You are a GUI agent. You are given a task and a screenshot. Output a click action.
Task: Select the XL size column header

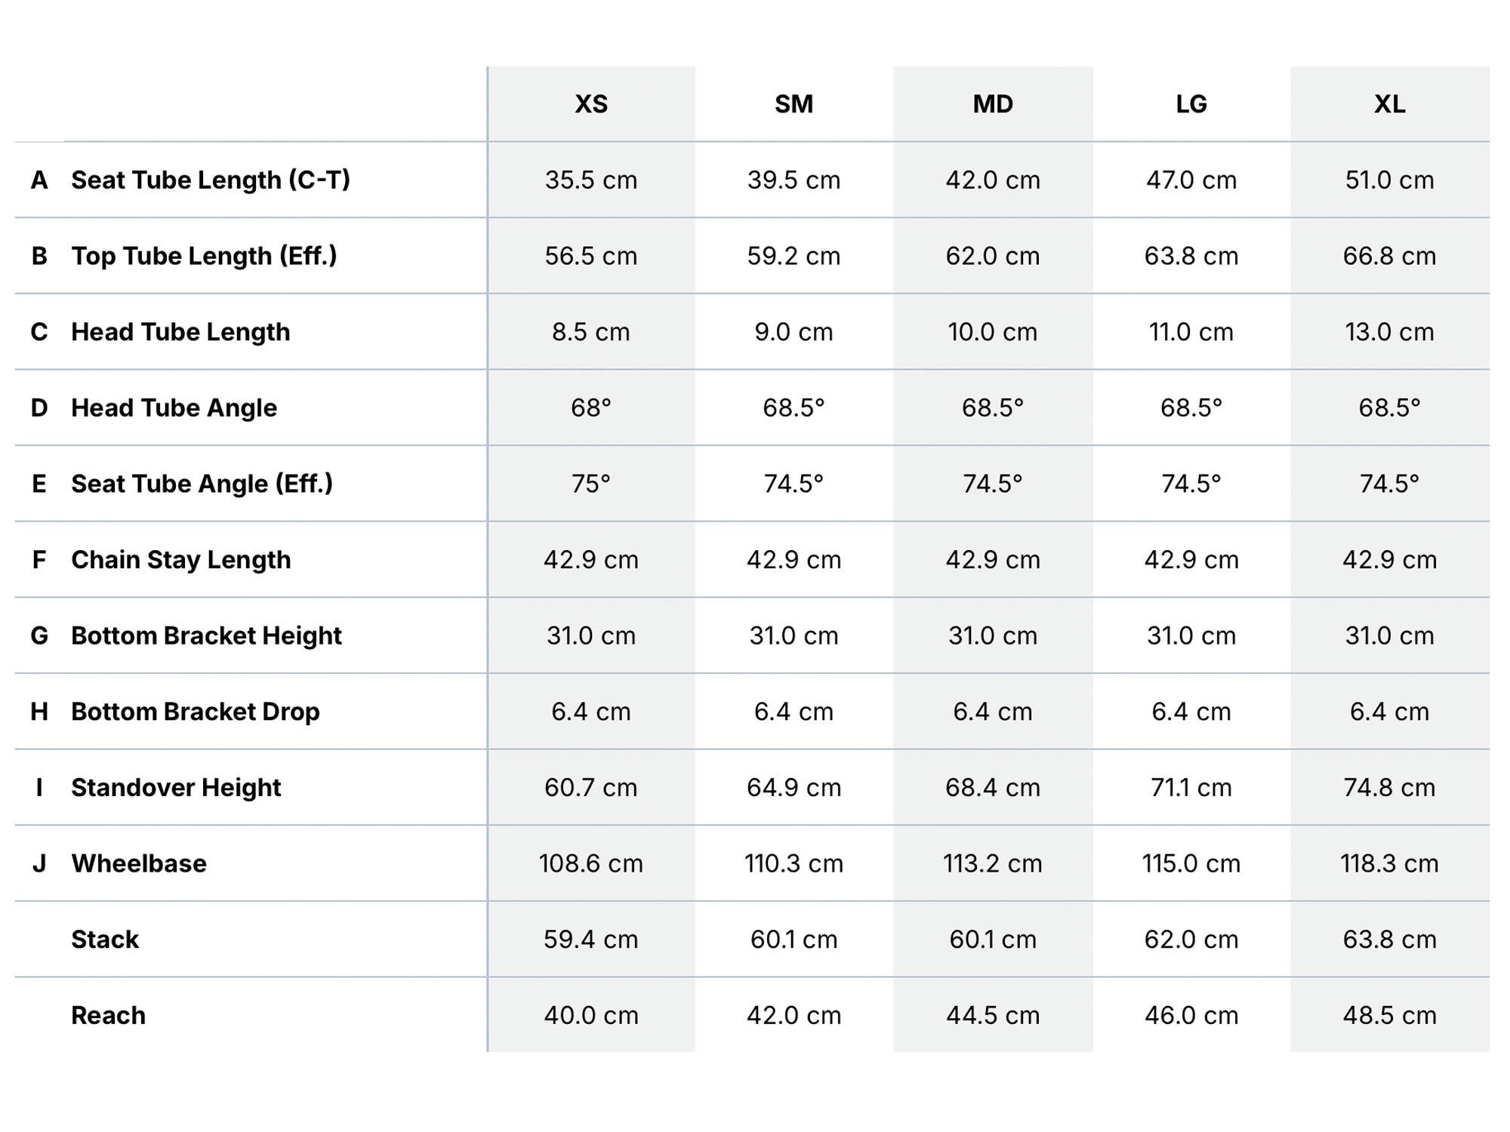1389,104
